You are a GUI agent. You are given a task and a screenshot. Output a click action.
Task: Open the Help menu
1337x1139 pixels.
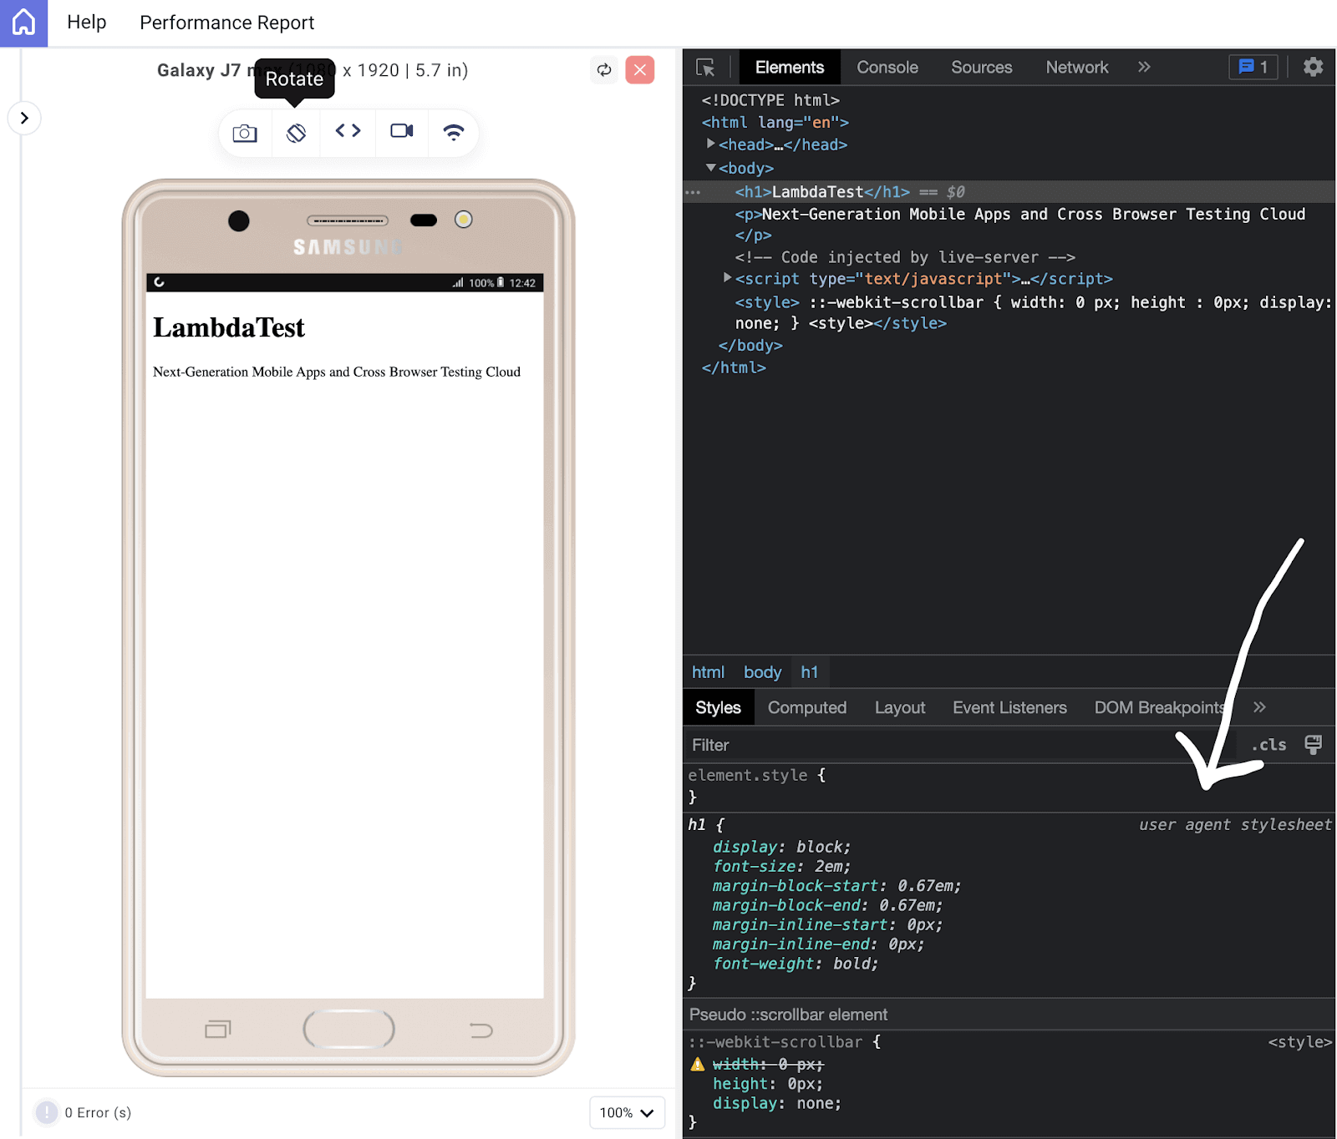point(87,23)
